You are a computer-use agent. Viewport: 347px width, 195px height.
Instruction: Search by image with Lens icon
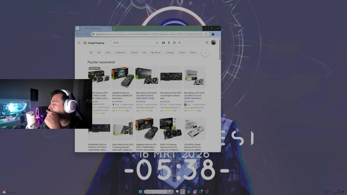(174, 43)
